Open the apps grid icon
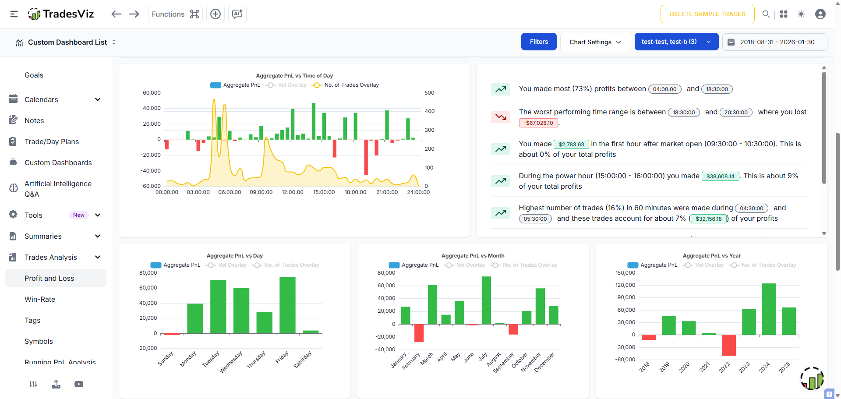This screenshot has width=841, height=399. click(x=784, y=14)
